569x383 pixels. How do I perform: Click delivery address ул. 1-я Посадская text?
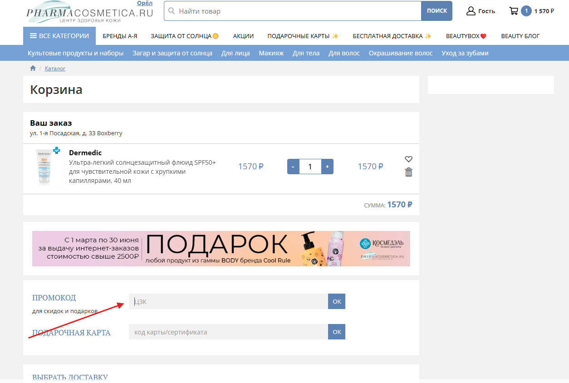[76, 133]
